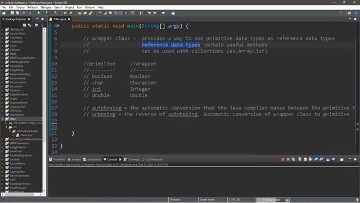The width and height of the screenshot is (360, 203).
Task: Open Package Explorer View Menu (three dots)
Action: pos(43,25)
